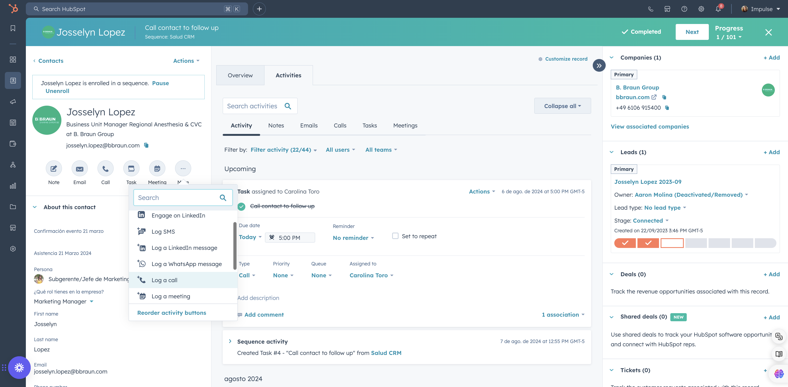Viewport: 788px width, 387px height.
Task: Check the Set to repeat checkbox
Action: (395, 236)
